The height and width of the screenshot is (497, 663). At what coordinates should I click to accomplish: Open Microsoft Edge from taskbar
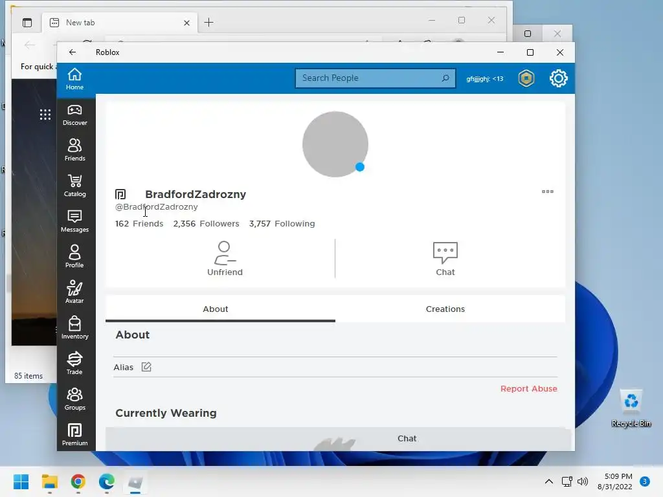point(107,481)
